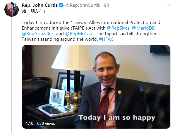Click the tweet body text paragraph
Viewport: 175px width, 133px height.
tap(91, 31)
